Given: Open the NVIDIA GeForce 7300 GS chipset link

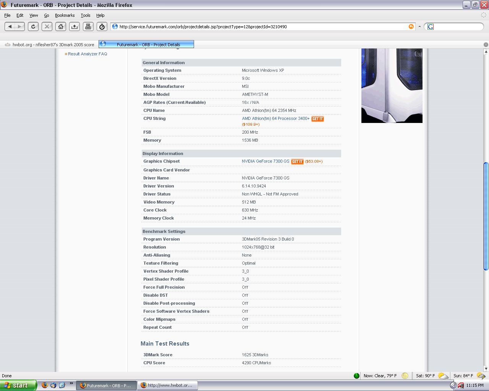Looking at the screenshot, I should pyautogui.click(x=266, y=161).
